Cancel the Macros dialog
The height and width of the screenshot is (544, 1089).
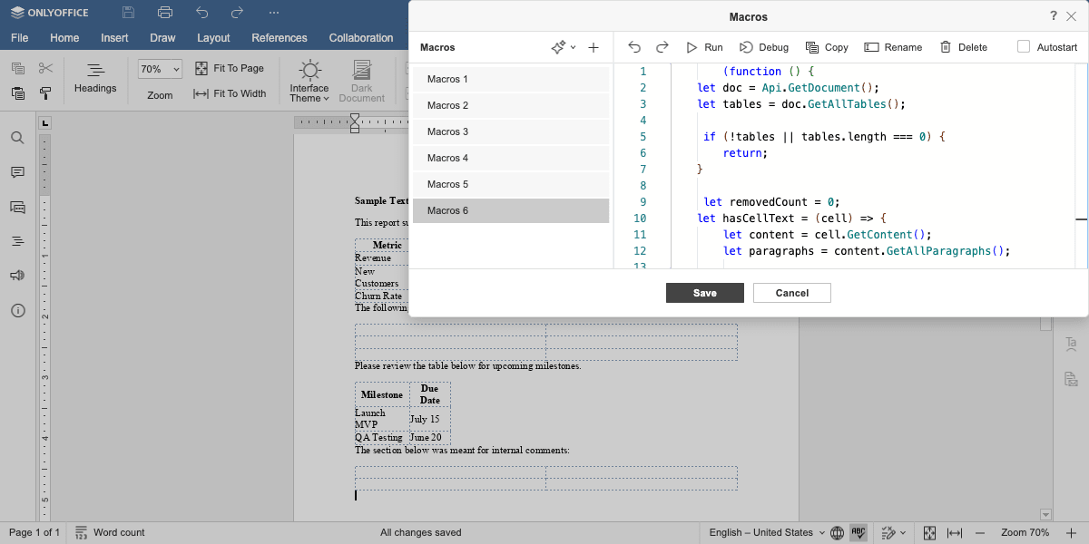792,293
